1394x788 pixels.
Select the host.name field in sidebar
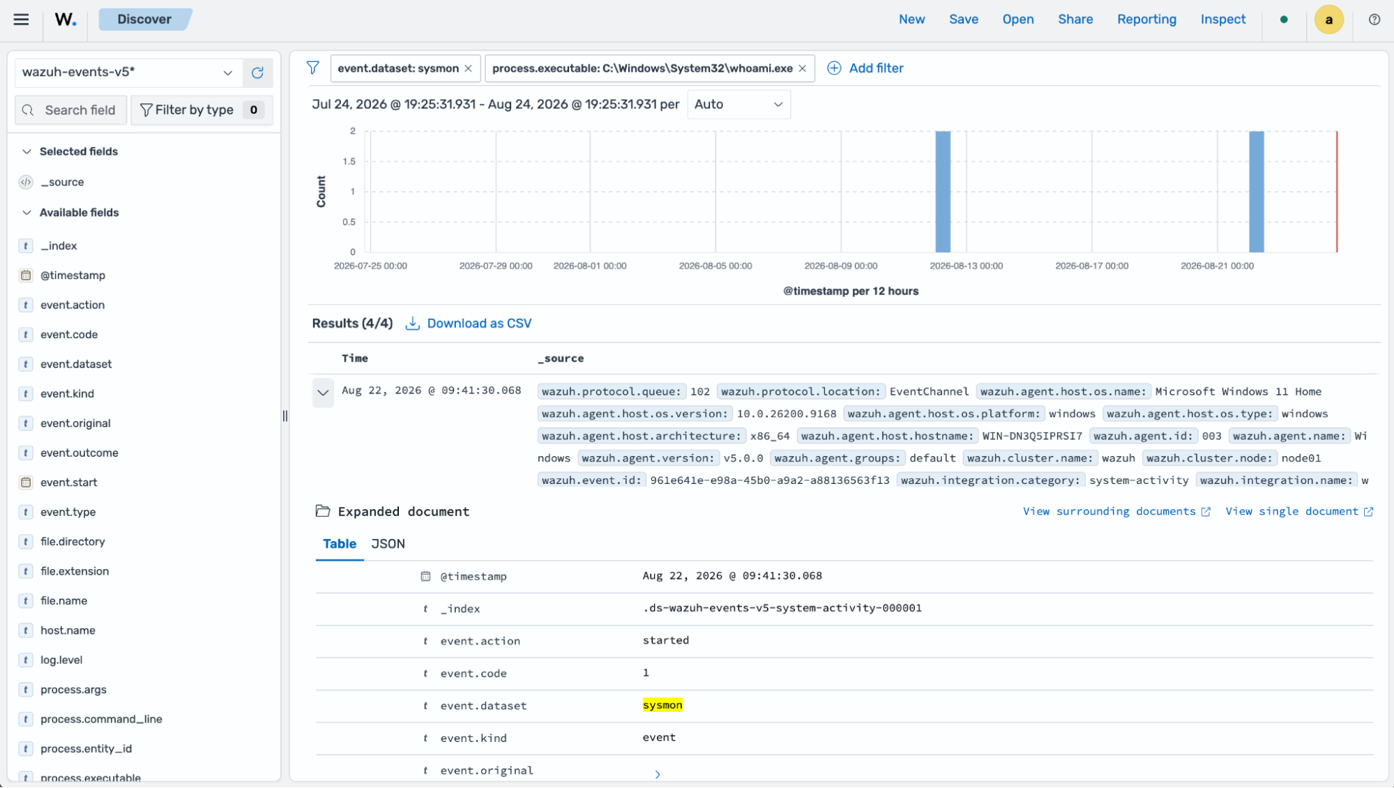click(x=68, y=630)
